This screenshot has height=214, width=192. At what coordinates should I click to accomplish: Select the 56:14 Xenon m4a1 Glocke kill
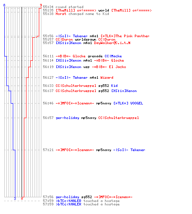[x=83, y=60]
